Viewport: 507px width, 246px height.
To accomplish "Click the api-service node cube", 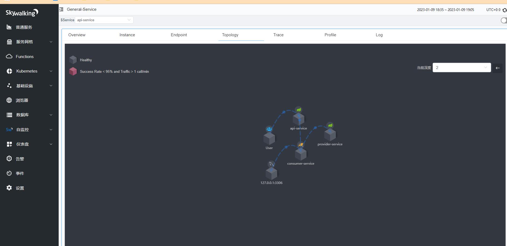I will (298, 119).
